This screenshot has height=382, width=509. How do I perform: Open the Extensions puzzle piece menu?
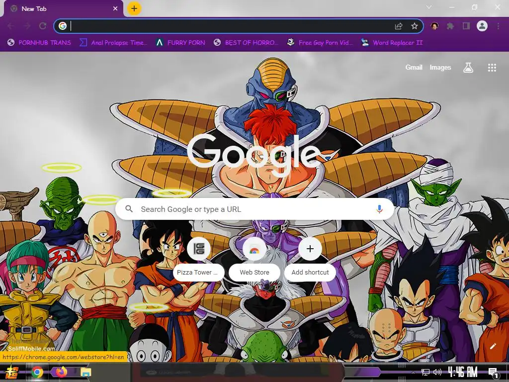click(450, 26)
